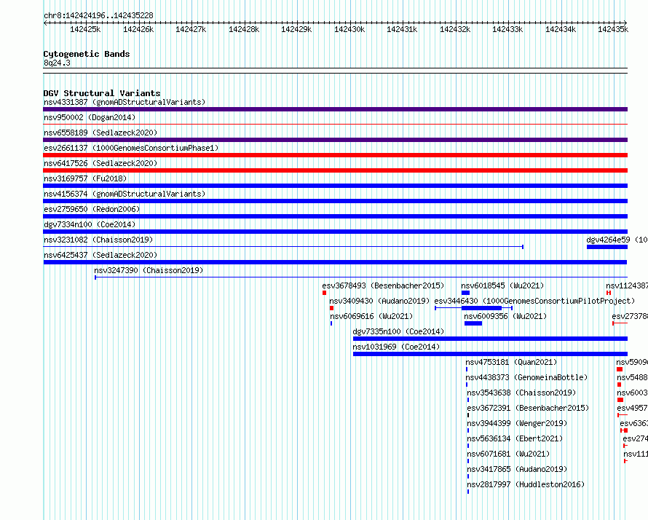Select ruler position 142434k
The height and width of the screenshot is (520, 648).
pyautogui.click(x=561, y=29)
